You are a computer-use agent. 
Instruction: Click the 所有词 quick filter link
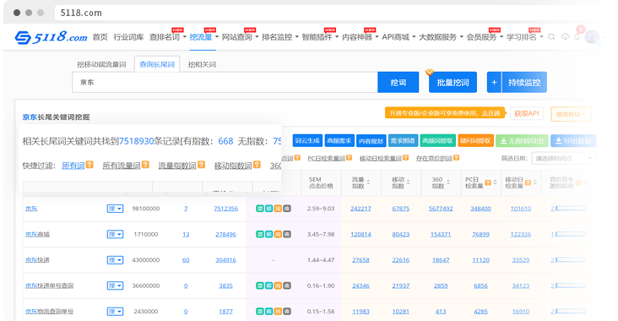click(73, 166)
